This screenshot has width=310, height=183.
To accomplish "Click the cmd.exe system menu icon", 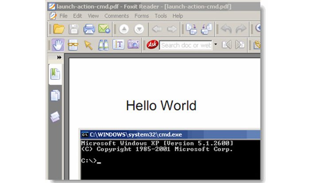I will pos(85,135).
